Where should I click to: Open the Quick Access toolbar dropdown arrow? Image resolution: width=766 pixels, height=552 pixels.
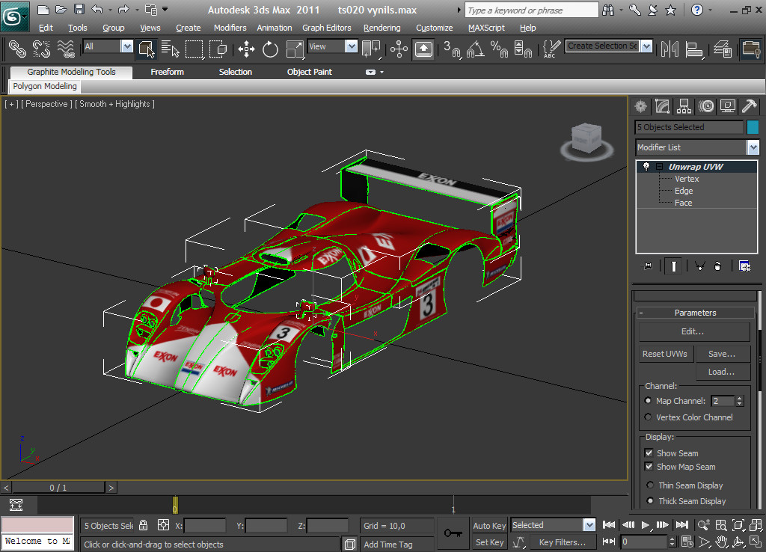(x=165, y=9)
